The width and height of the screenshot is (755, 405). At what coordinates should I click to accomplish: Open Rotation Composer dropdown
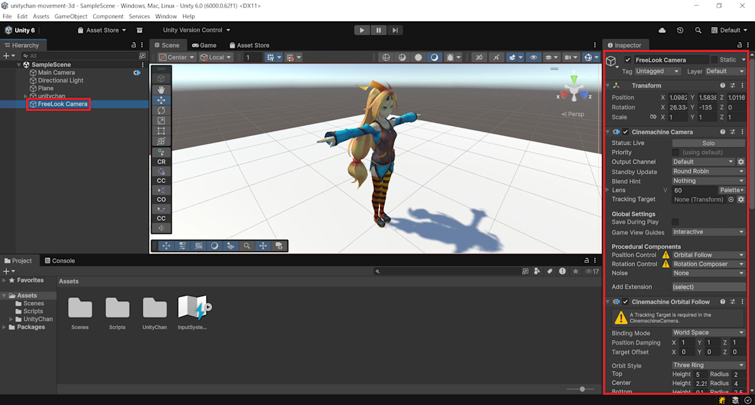pyautogui.click(x=708, y=264)
